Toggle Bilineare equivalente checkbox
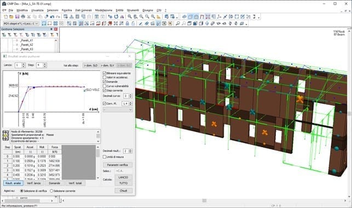Viewport: 352px width, 208px height. tap(105, 73)
